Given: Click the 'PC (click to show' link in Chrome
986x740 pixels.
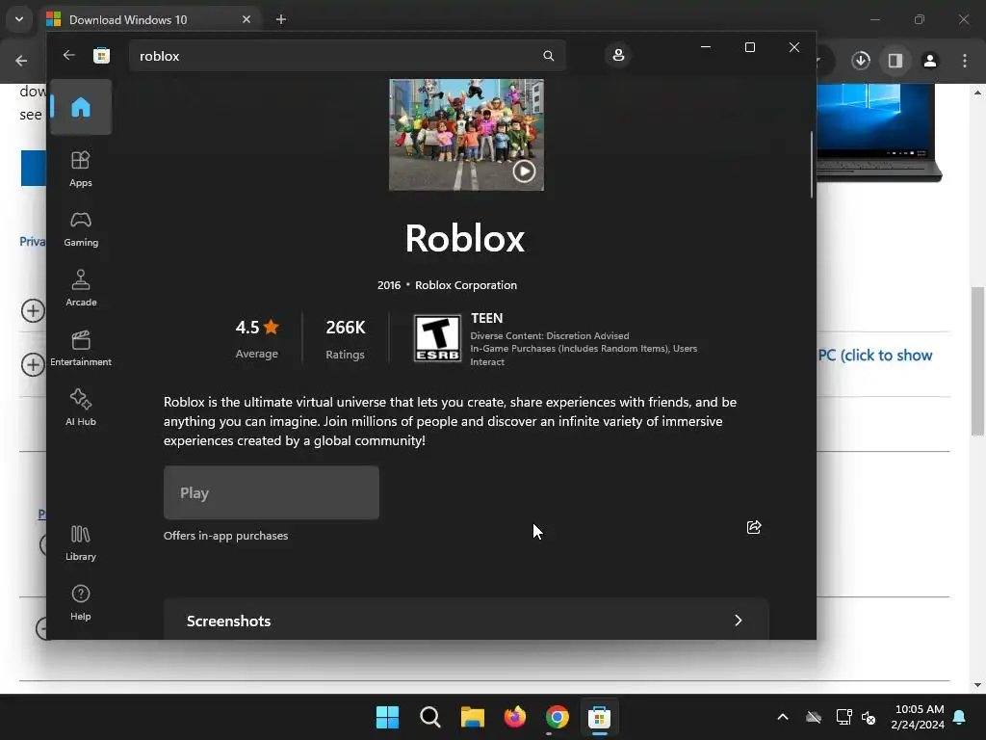Looking at the screenshot, I should [x=874, y=355].
